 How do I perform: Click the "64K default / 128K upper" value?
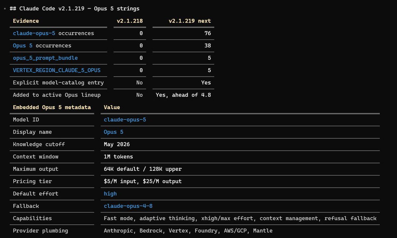pos(143,169)
